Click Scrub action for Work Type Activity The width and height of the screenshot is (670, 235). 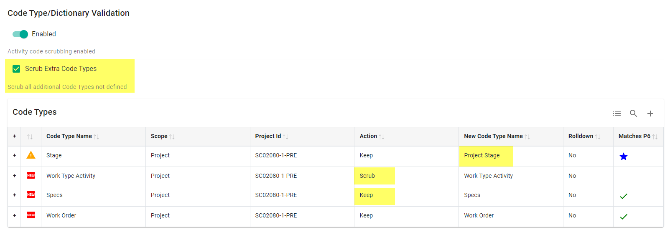click(367, 176)
